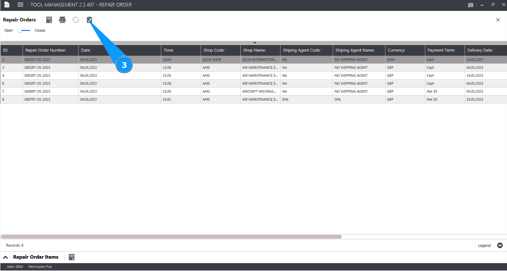Select repair order 0002RT-05-2023

253,68
